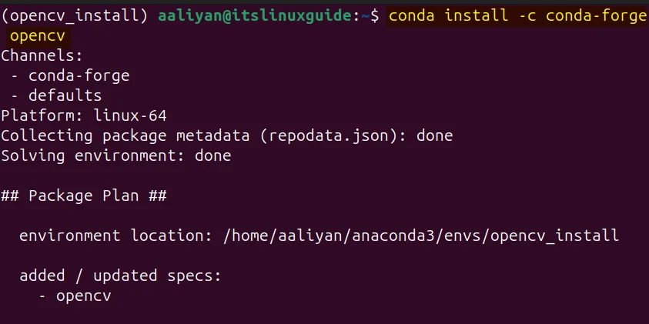Click the added / updated specs line
This screenshot has width=649, height=324.
120,276
